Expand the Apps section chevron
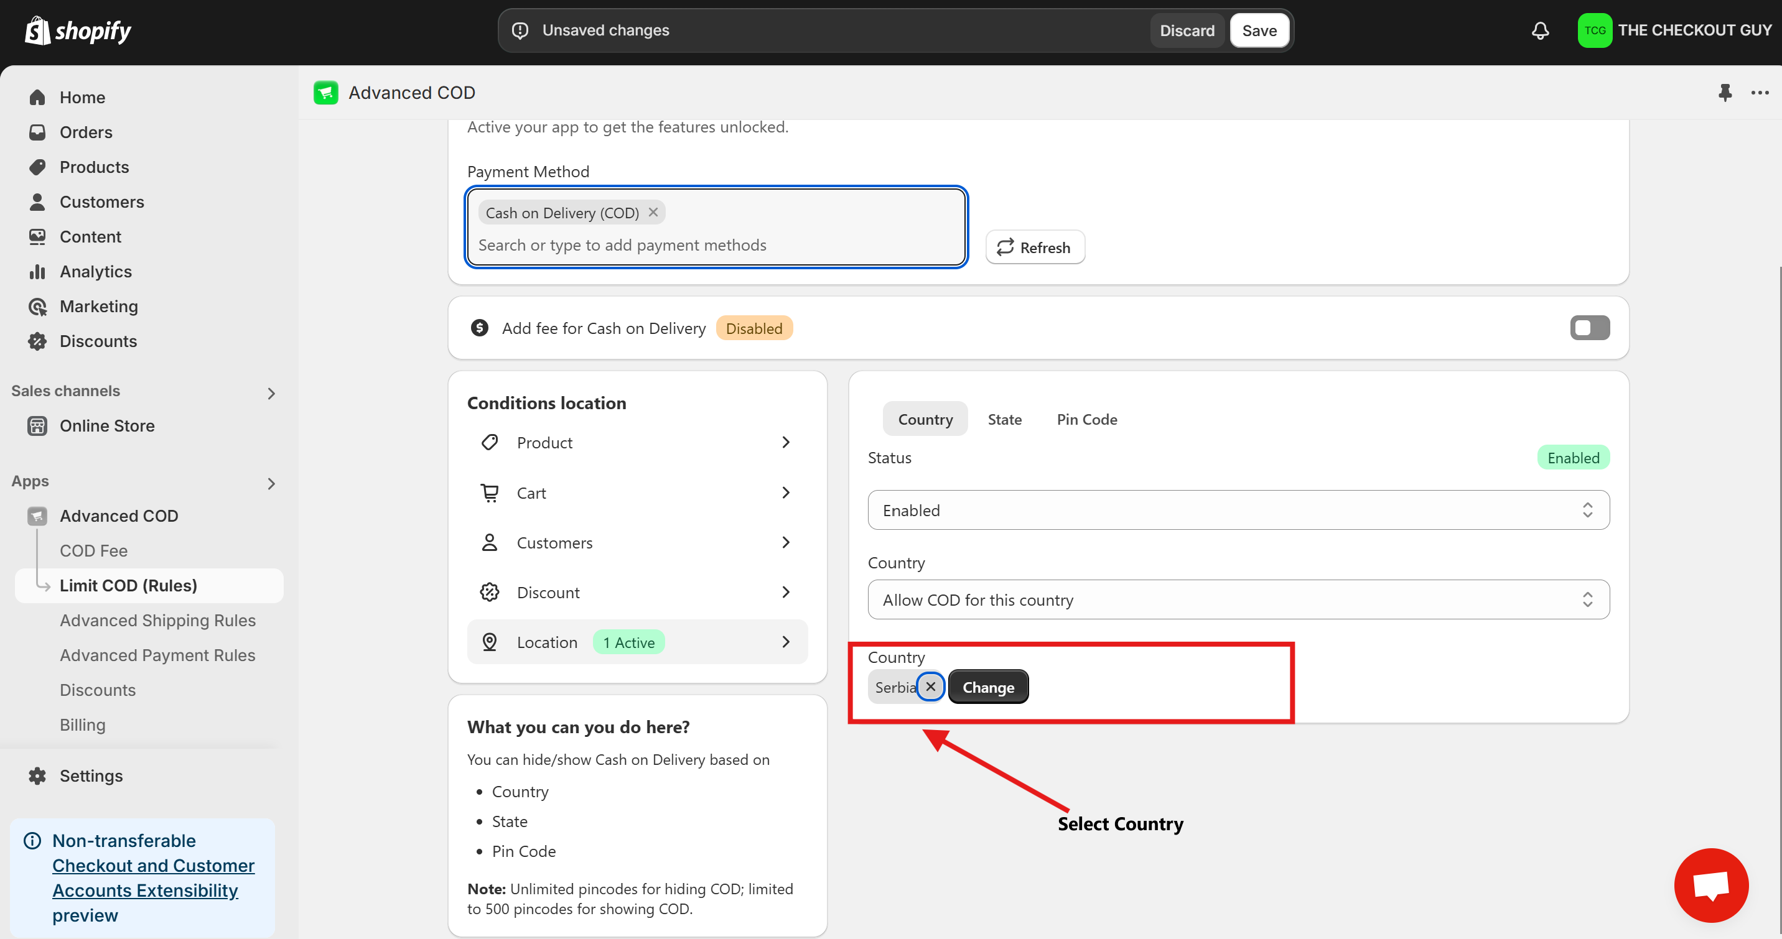1782x939 pixels. 271,483
